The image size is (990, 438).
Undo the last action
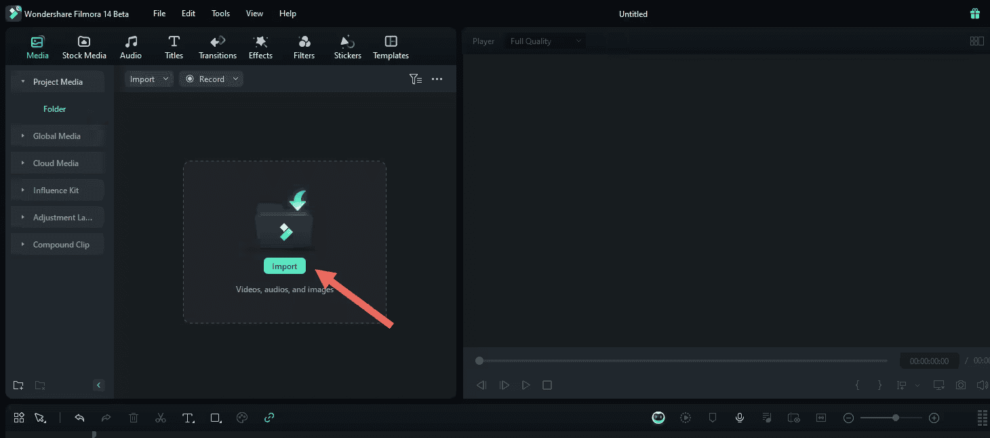click(x=79, y=418)
